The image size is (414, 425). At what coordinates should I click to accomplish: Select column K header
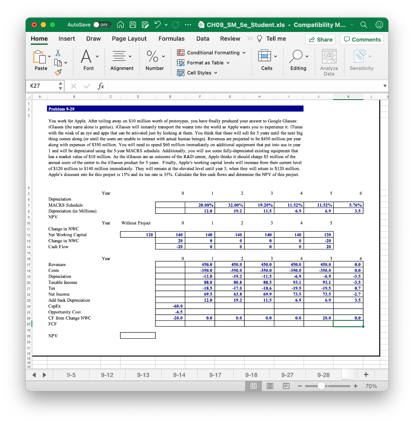(348, 97)
